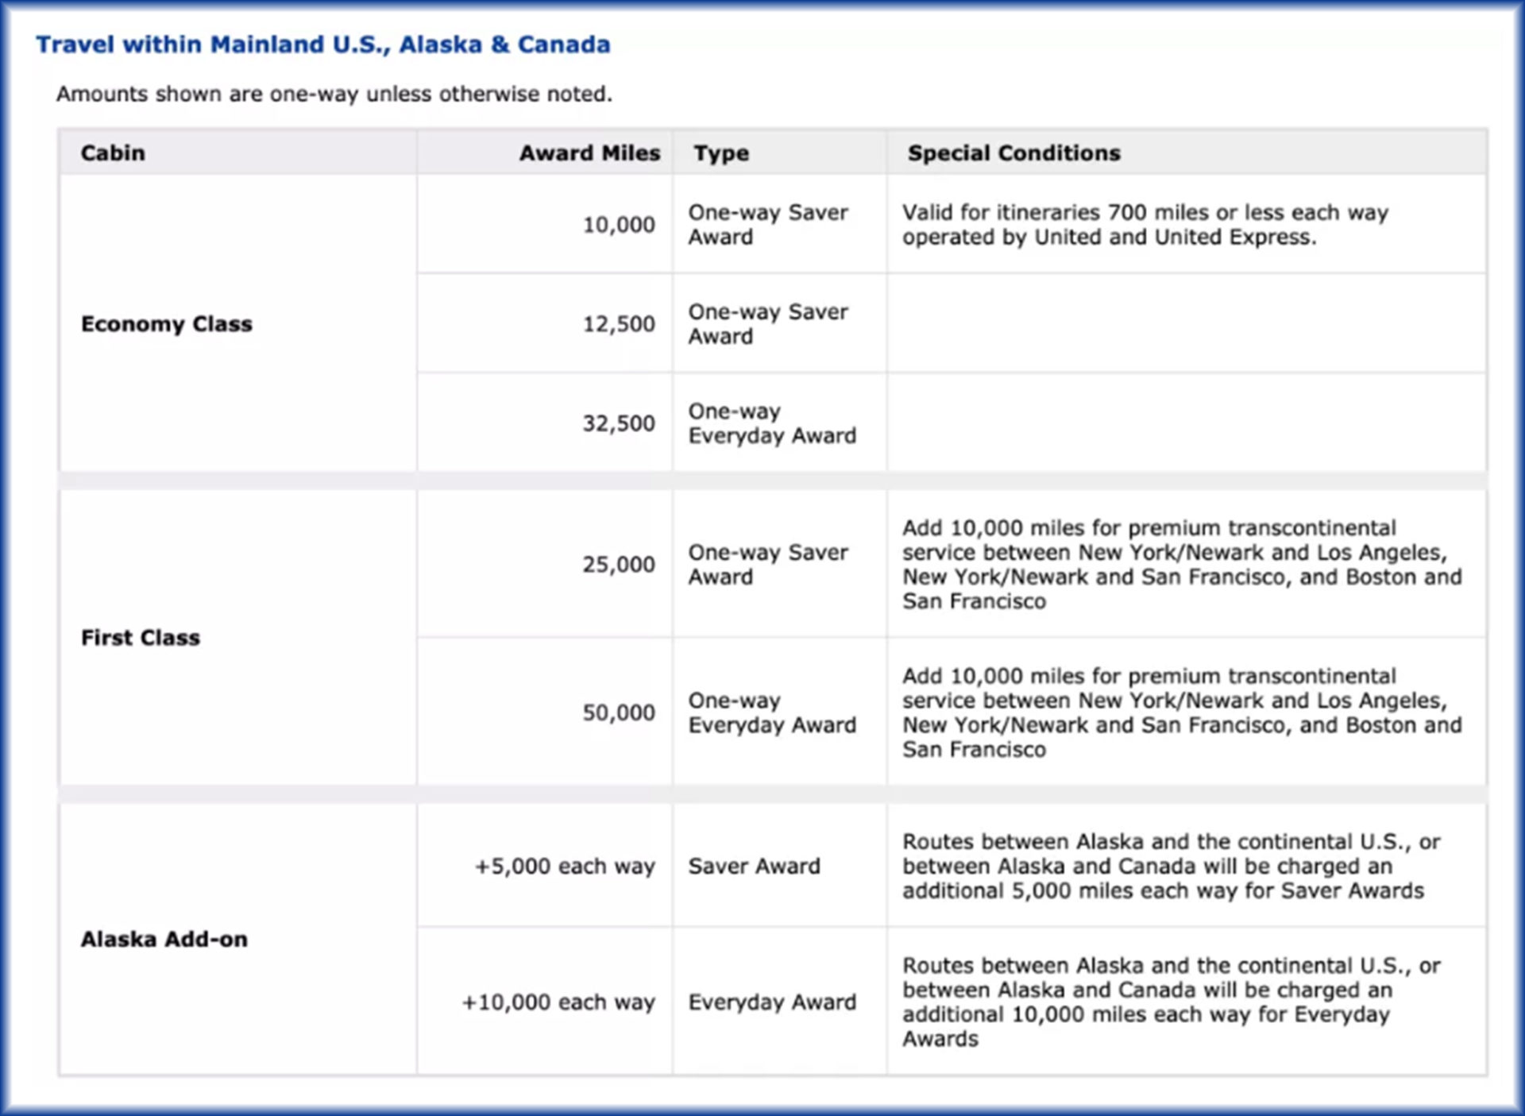Screen dimensions: 1525x1116
Task: Click the '+5,000 each way' cell
Action: 562,866
